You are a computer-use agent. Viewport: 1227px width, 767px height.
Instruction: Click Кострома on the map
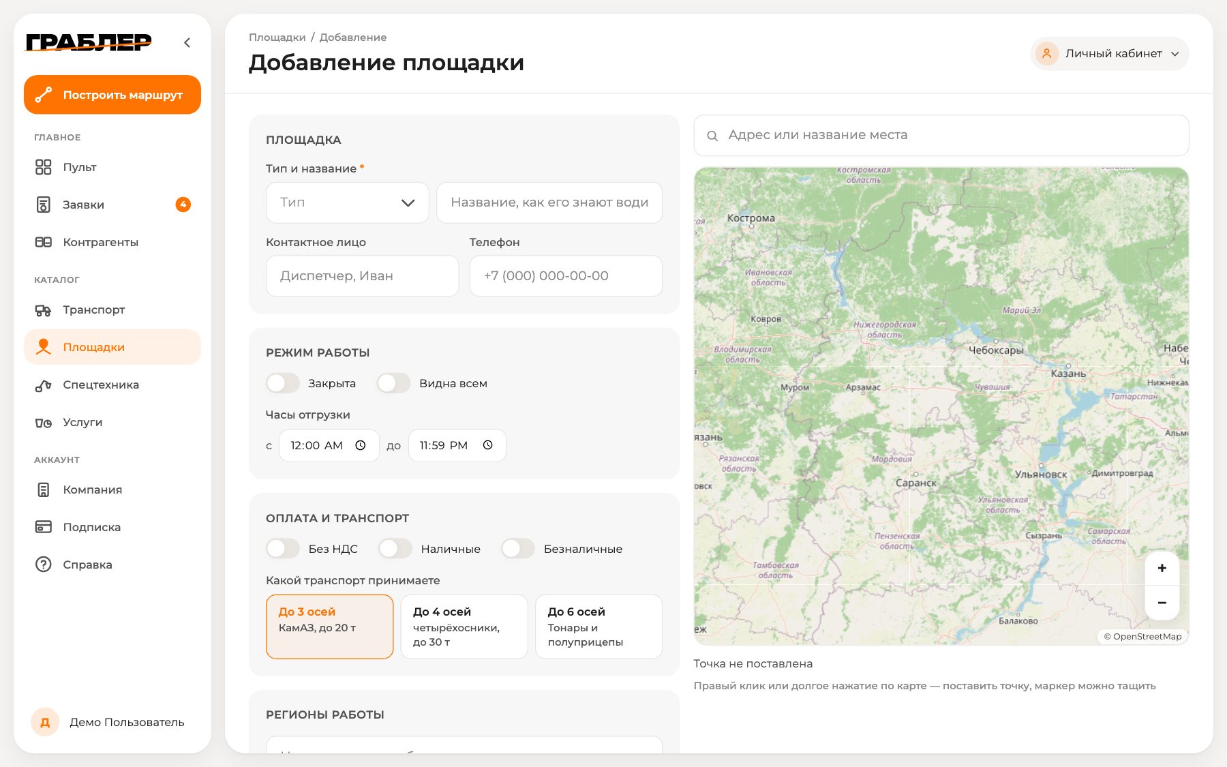[x=751, y=218]
